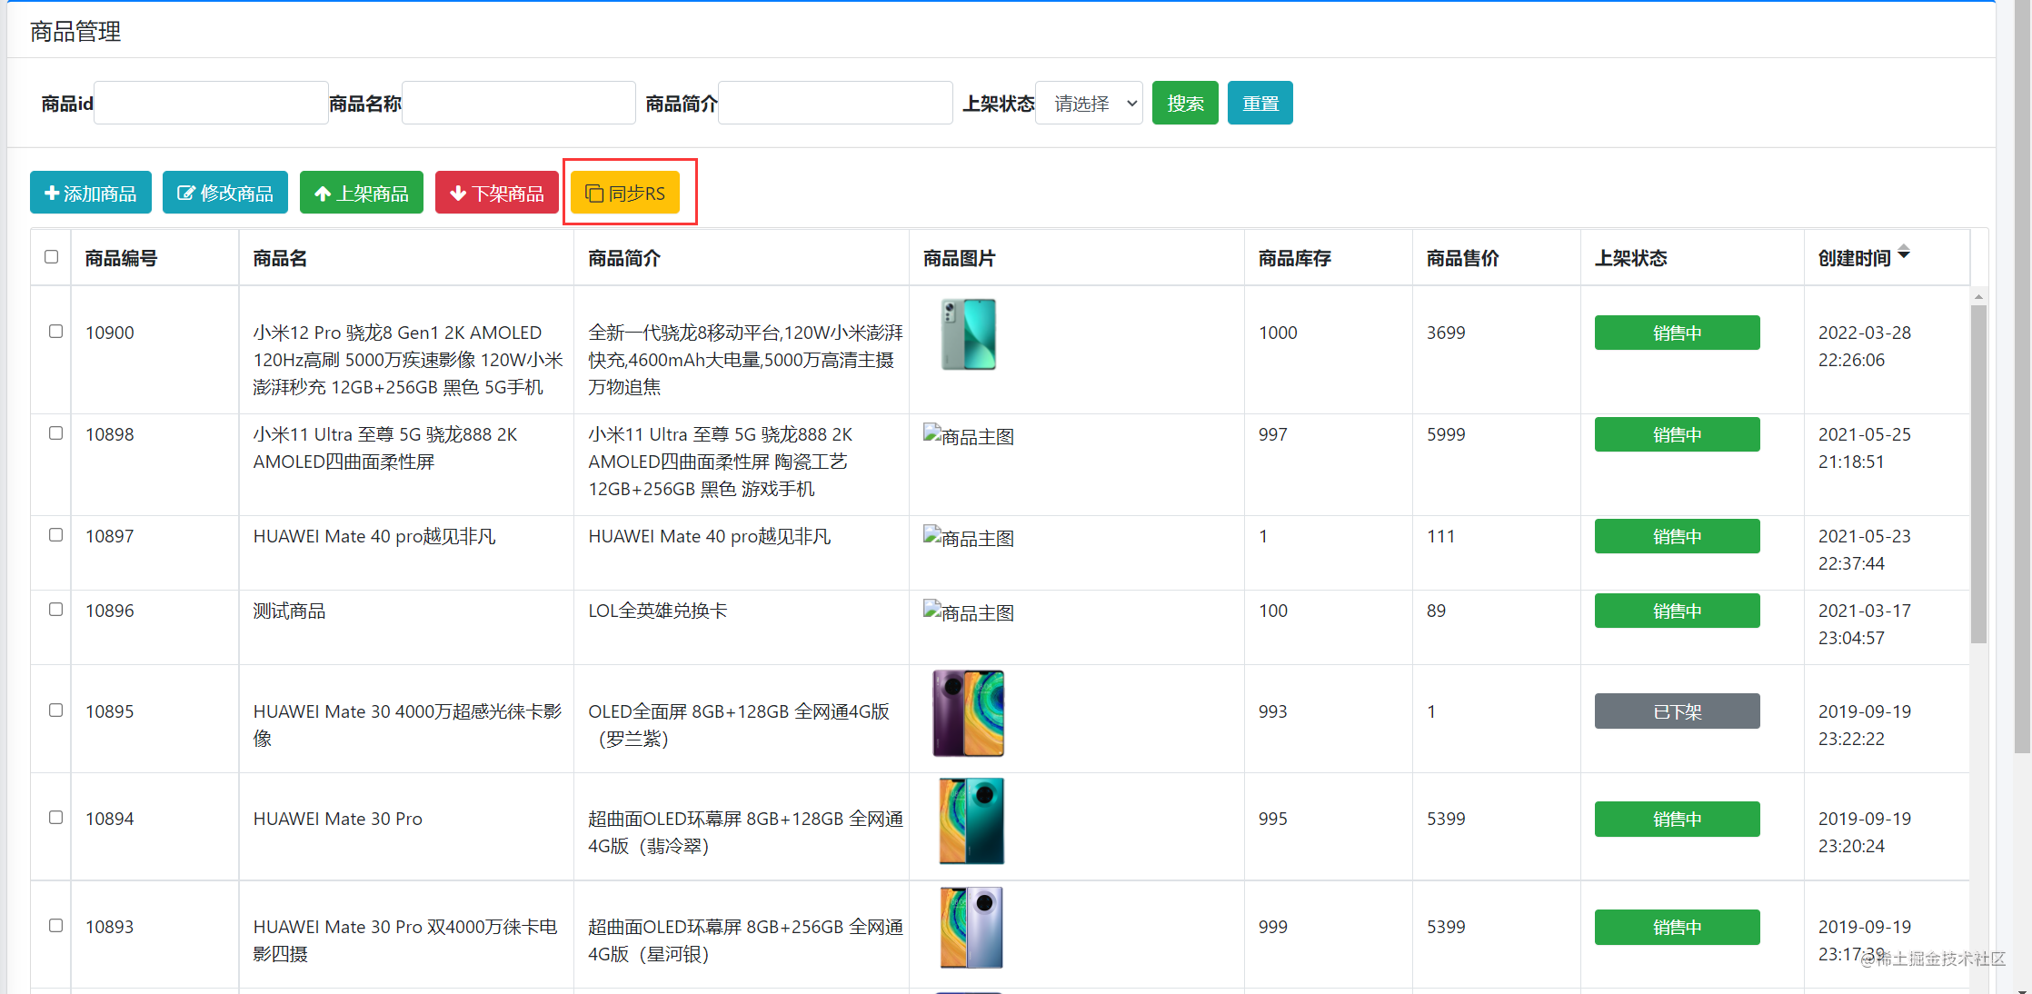The height and width of the screenshot is (994, 2032).
Task: Open the HUAWEI Mate 30 purple phone image
Action: tap(968, 713)
